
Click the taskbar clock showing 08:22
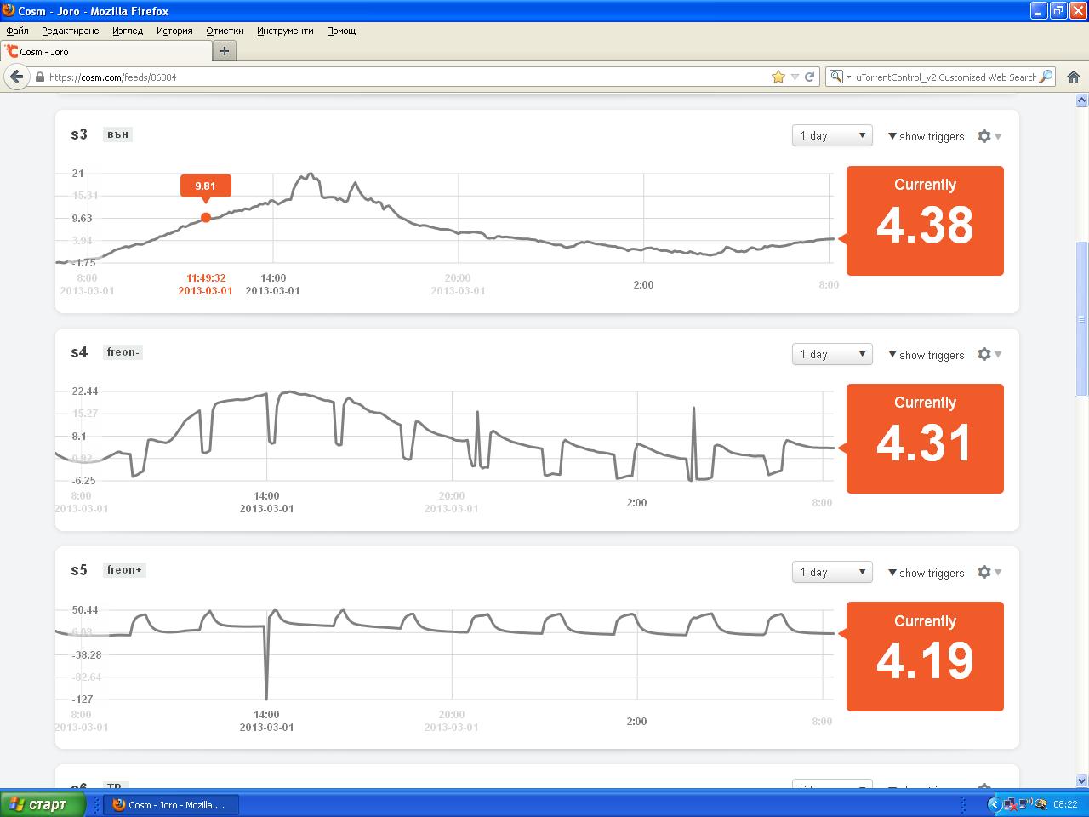coord(1065,804)
